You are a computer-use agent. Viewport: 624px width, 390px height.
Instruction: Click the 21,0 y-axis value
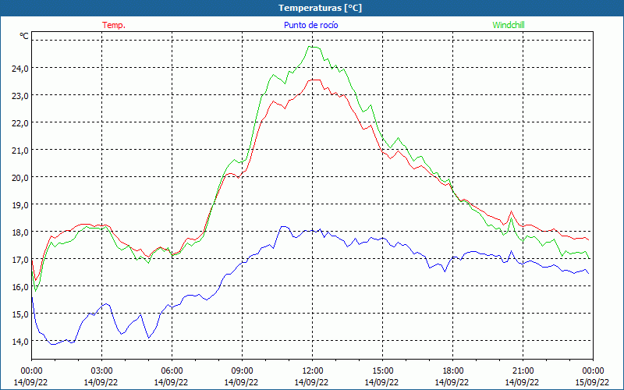click(x=20, y=151)
